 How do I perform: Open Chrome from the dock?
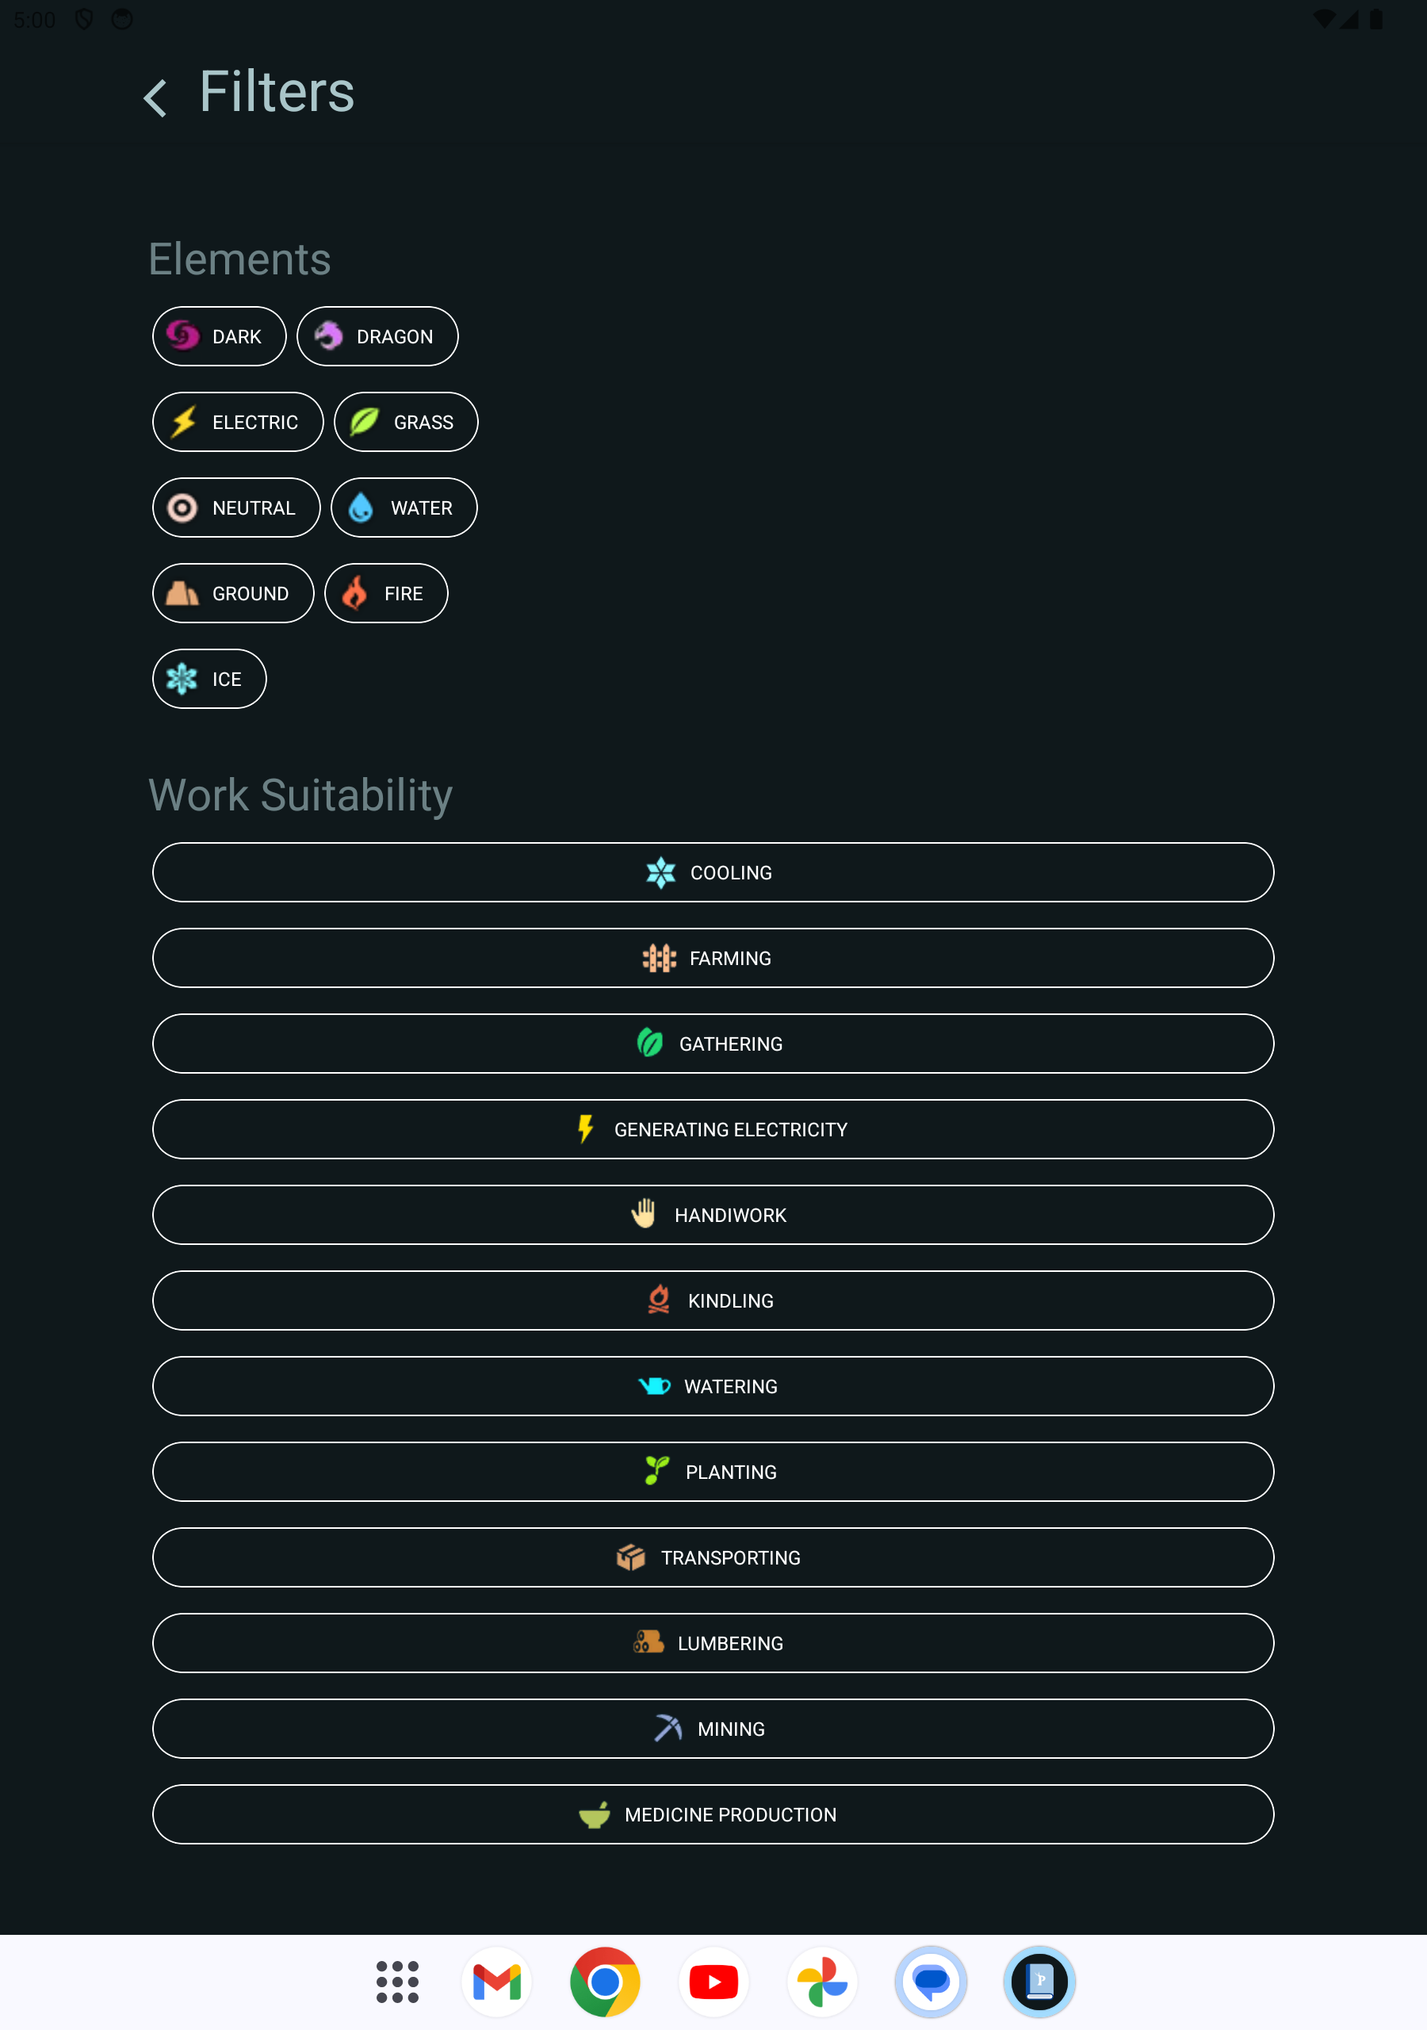pyautogui.click(x=605, y=1982)
